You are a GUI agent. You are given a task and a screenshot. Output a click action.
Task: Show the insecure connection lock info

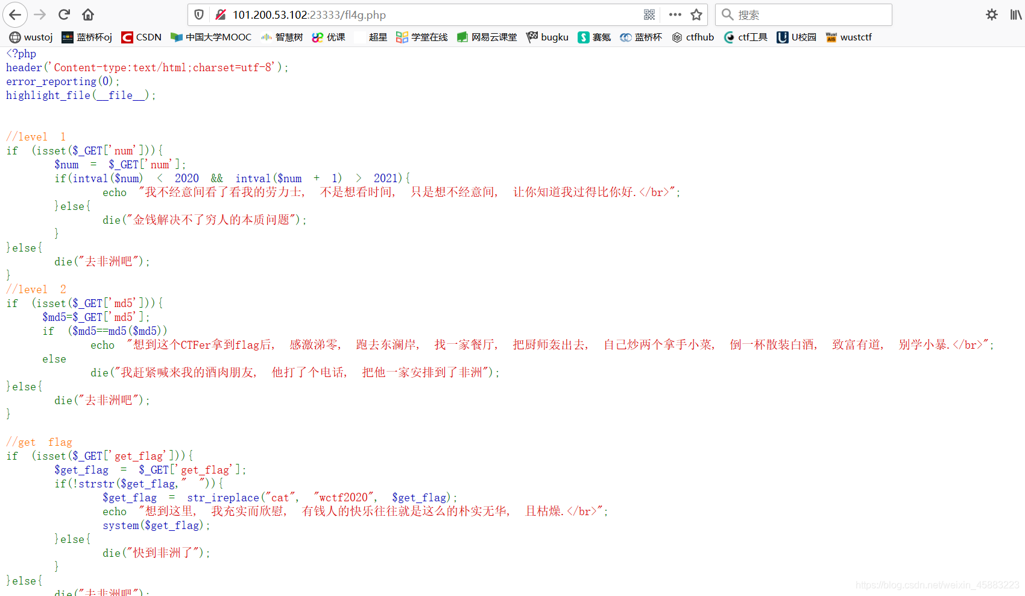tap(221, 14)
